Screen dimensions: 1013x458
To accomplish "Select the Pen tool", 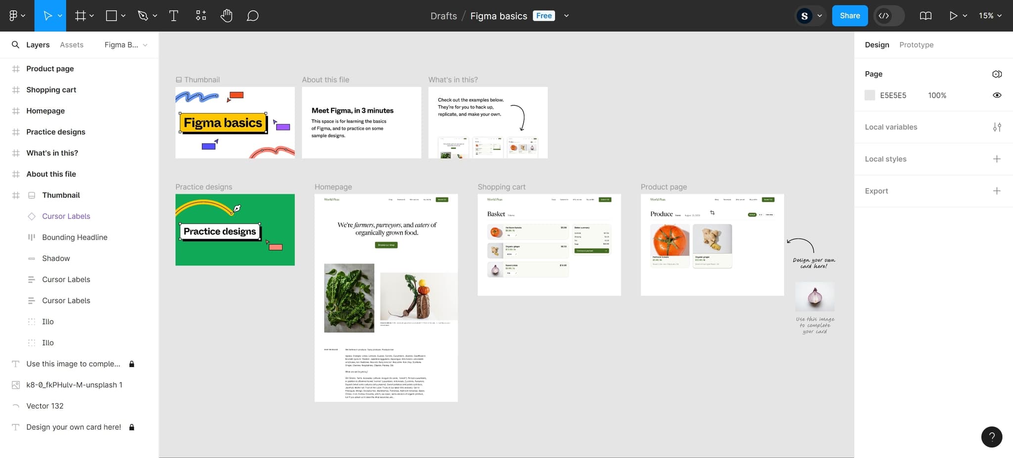I will click(x=142, y=15).
